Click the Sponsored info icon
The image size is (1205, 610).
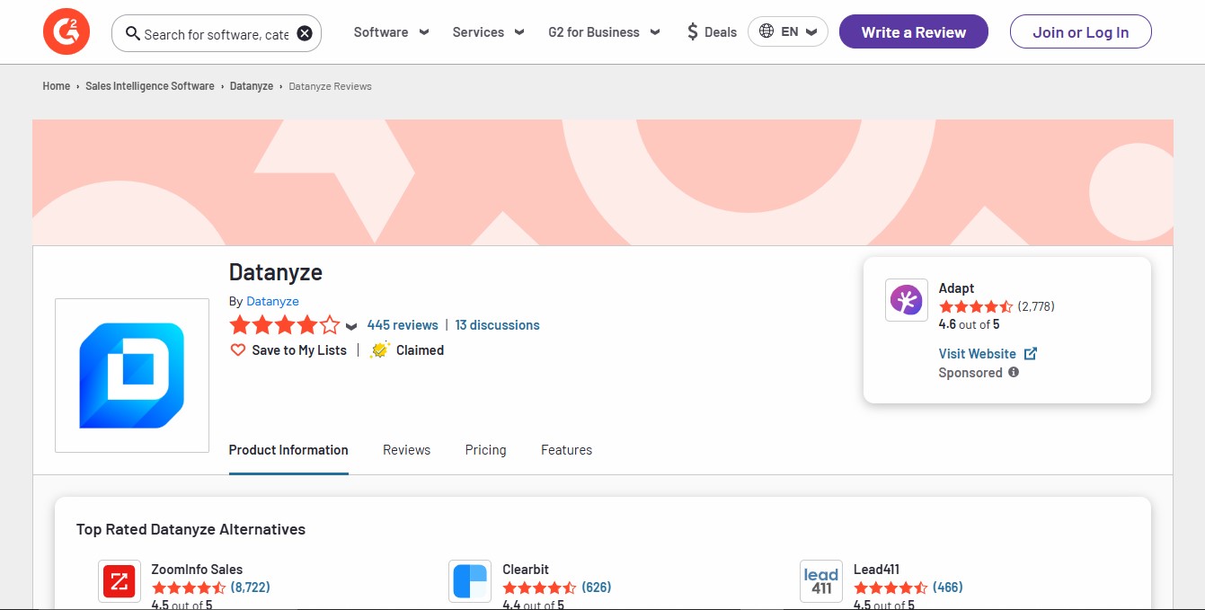pos(1014,372)
